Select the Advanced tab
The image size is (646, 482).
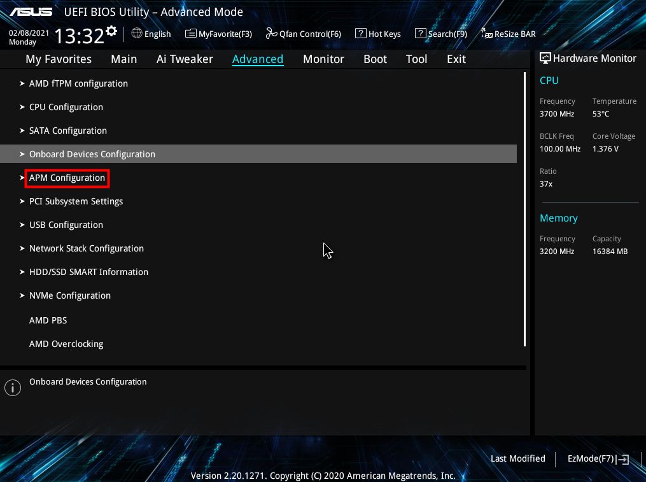point(258,59)
